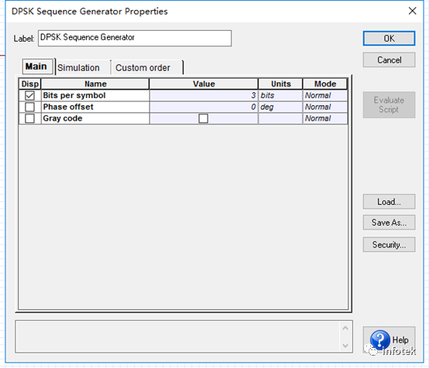Open the Custom order tab
Image resolution: width=429 pixels, height=368 pixels.
[x=146, y=67]
